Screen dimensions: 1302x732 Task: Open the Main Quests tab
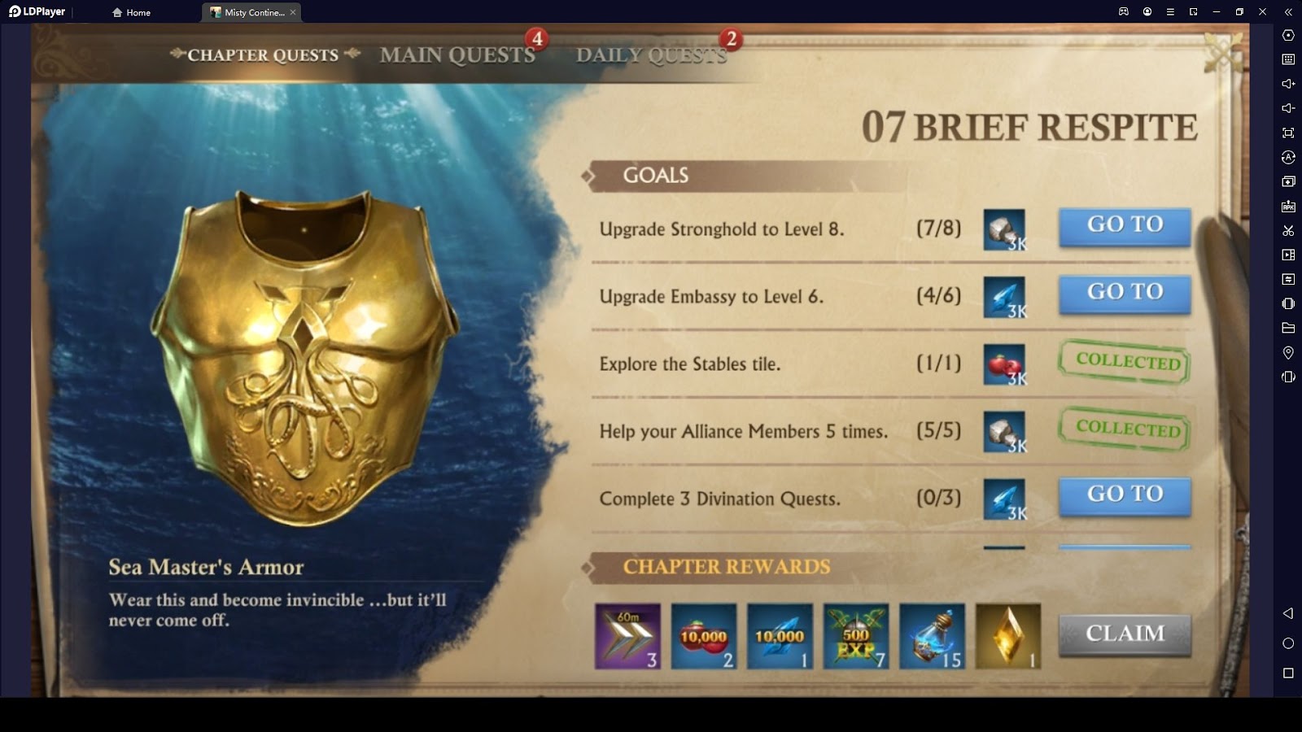(457, 54)
